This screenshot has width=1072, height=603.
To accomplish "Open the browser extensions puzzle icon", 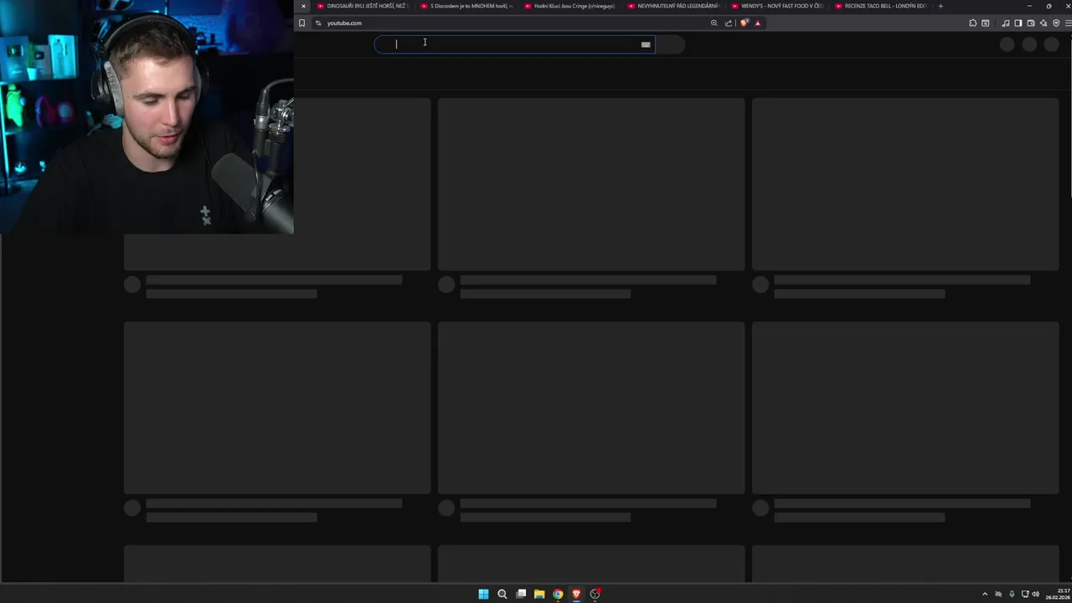I will pyautogui.click(x=973, y=23).
